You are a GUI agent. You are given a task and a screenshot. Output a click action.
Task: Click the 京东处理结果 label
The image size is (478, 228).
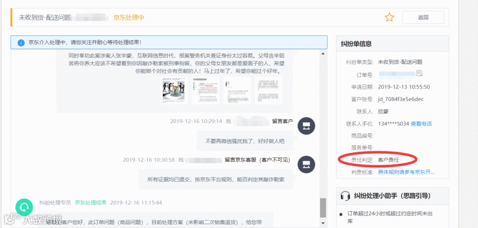coord(91,202)
